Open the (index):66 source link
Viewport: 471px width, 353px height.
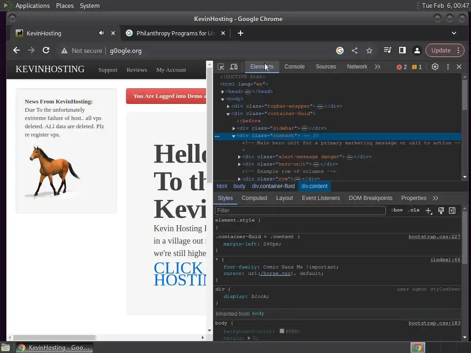pos(445,260)
